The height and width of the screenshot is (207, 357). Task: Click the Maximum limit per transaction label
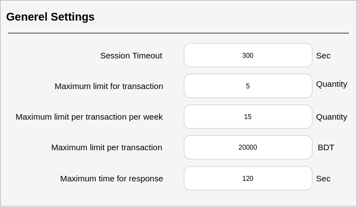coord(107,147)
